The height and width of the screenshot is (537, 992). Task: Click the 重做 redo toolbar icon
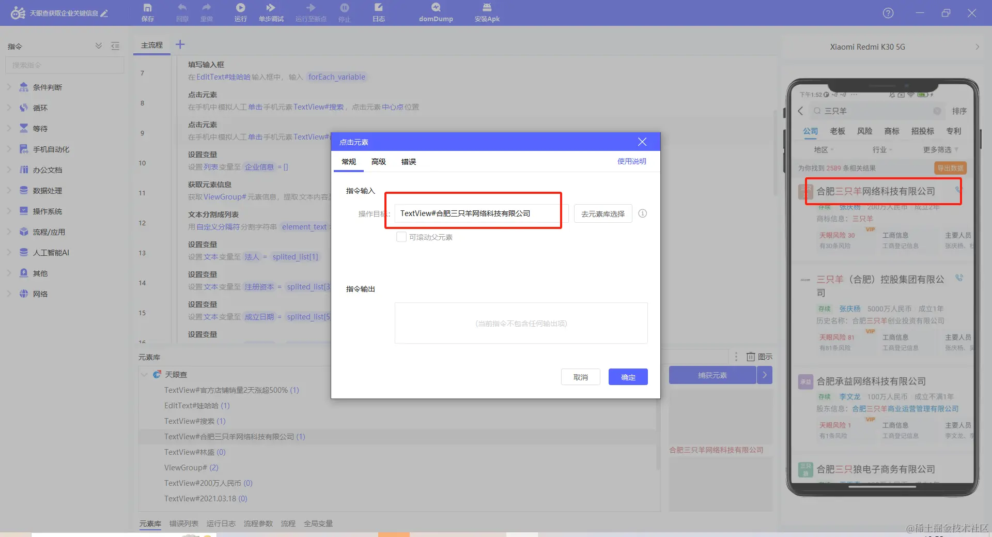207,8
